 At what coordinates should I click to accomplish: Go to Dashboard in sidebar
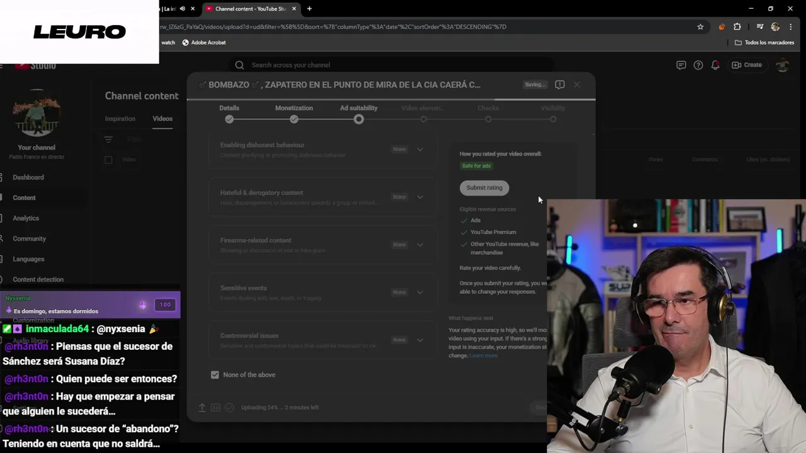28,177
